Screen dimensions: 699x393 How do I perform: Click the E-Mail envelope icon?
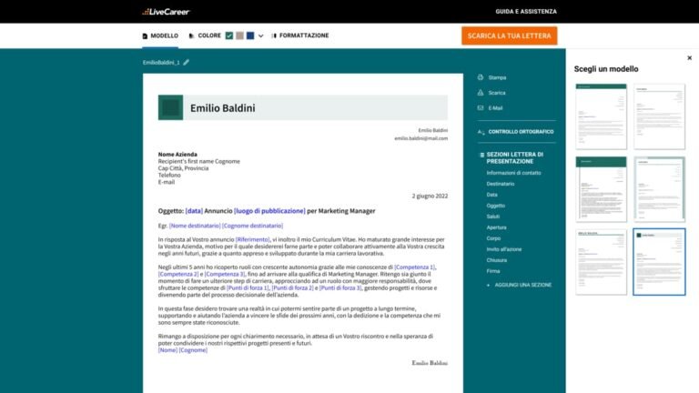tap(481, 108)
